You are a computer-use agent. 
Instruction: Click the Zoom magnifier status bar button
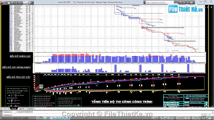pos(165,118)
